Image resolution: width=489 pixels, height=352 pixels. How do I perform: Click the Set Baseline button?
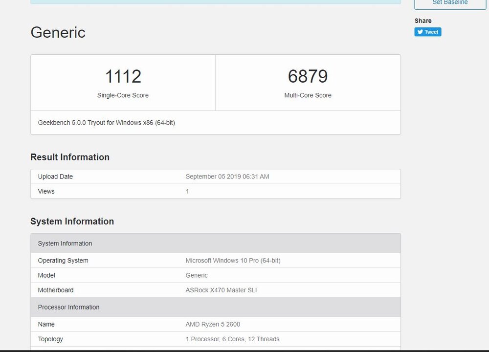pos(450,4)
